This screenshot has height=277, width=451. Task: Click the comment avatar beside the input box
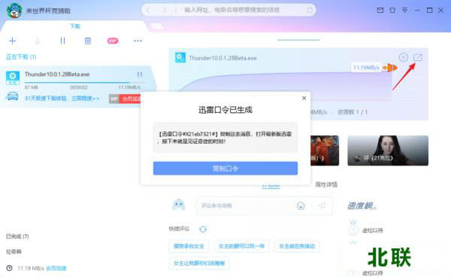click(x=179, y=205)
